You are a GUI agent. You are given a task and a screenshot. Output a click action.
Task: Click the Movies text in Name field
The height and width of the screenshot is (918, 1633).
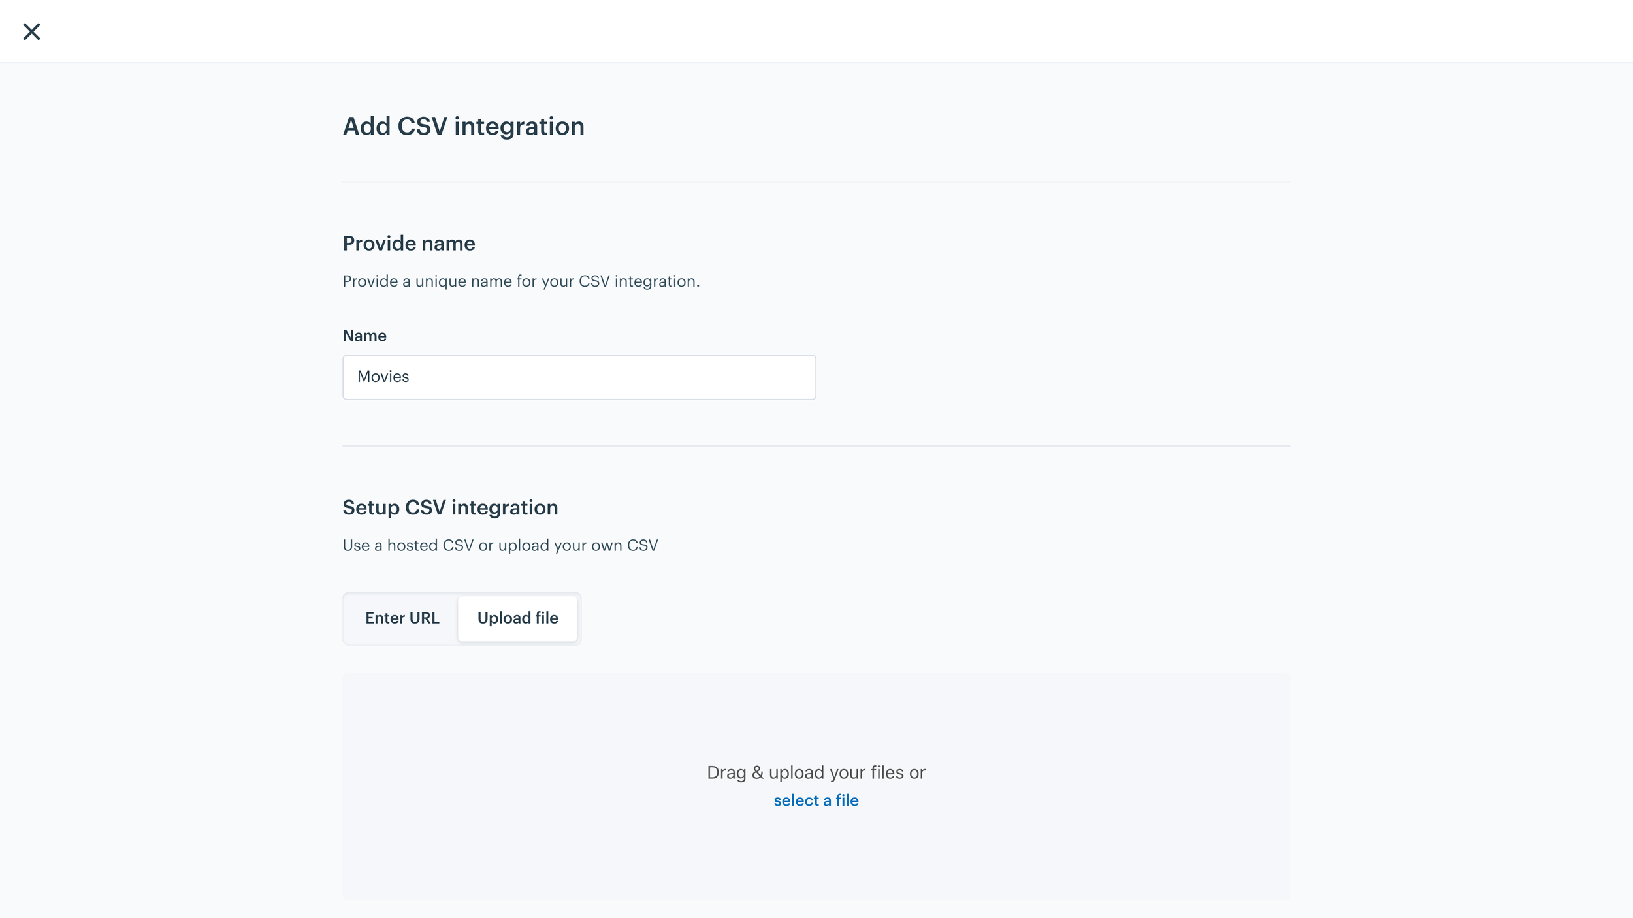click(x=383, y=377)
